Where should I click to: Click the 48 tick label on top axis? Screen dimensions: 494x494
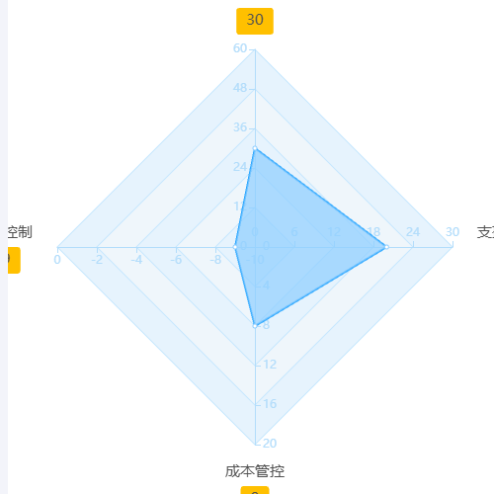coord(240,88)
